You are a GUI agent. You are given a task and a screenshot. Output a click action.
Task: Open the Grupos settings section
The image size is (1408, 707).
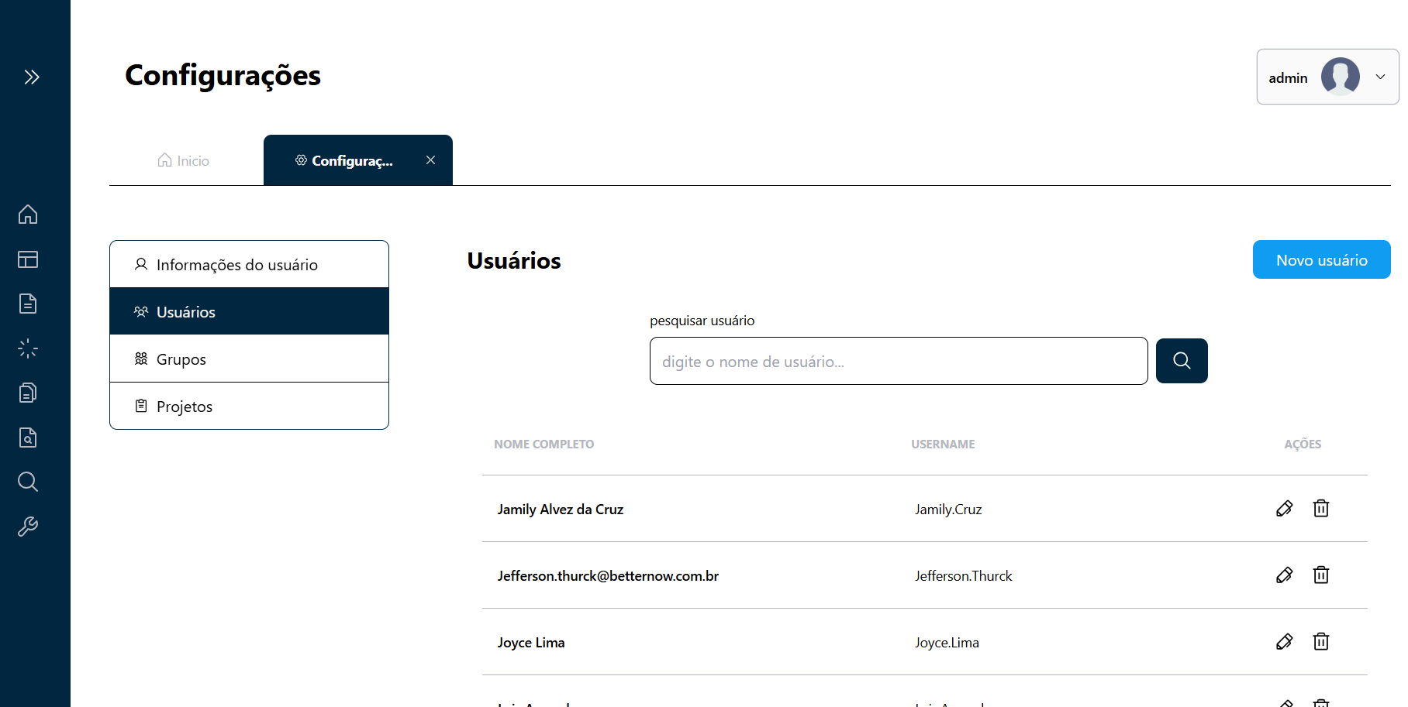tap(249, 359)
